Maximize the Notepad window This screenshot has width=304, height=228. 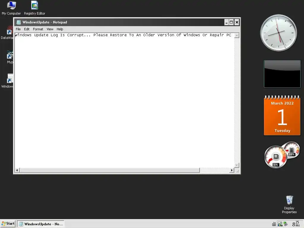point(231,22)
